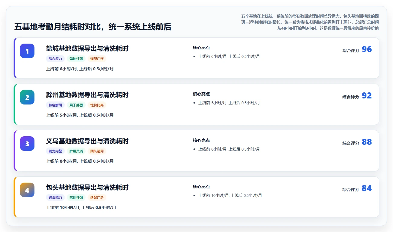
Task: Select 综合能力 tag in 盐城基地 card
Action: [55, 59]
